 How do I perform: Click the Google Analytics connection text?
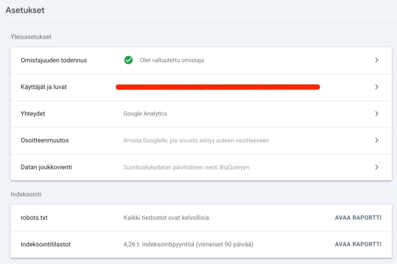click(145, 114)
